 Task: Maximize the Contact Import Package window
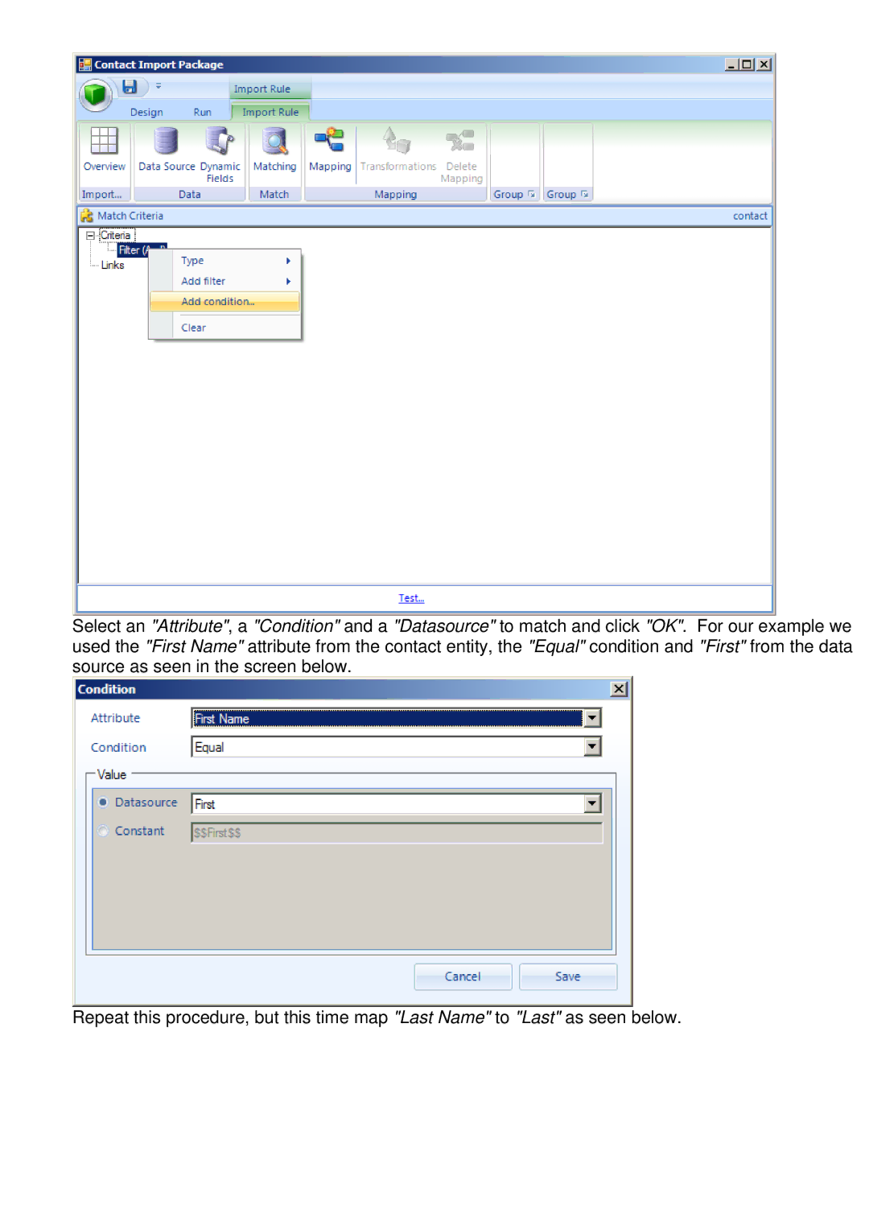coord(748,64)
